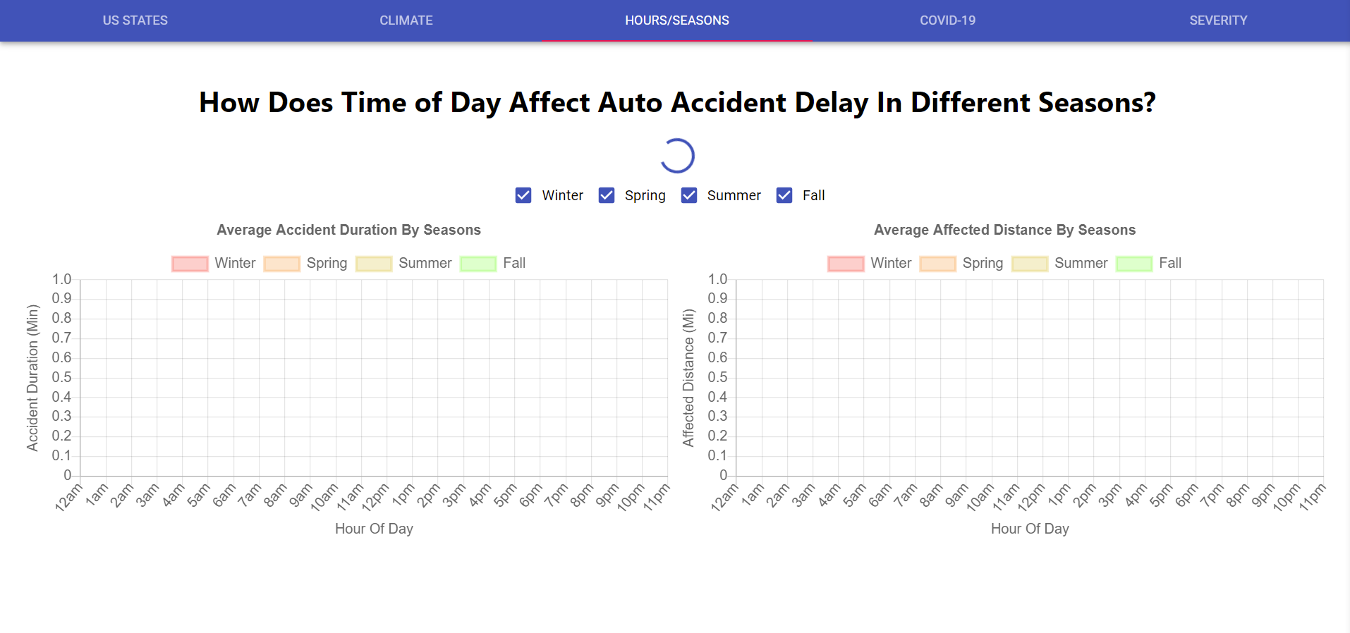Screen dimensions: 1350x633
Task: Open the CLIMATE tab
Action: 406,20
